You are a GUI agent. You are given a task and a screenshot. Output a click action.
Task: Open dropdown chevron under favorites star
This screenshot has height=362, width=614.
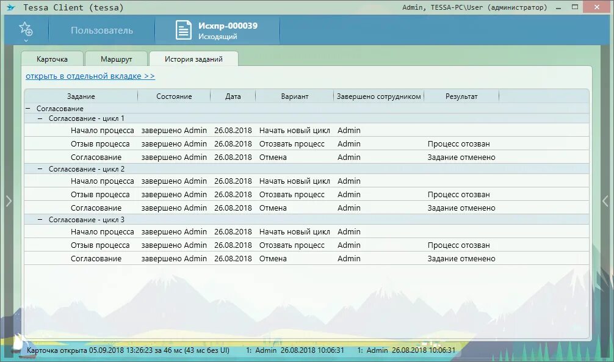(26, 40)
